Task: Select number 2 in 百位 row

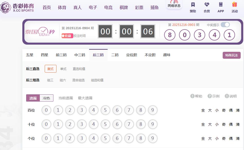Action: coord(70,110)
